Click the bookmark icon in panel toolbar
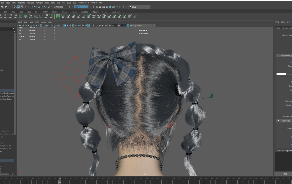Image resolution: width=292 pixels, height=184 pixels. (28, 25)
